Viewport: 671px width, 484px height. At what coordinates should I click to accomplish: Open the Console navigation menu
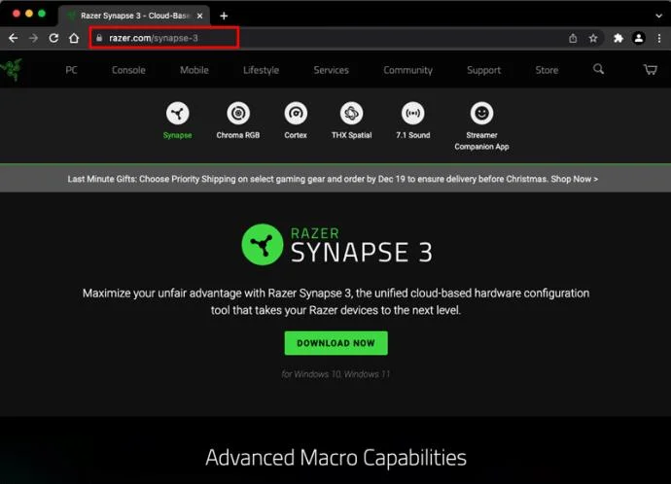[x=128, y=70]
